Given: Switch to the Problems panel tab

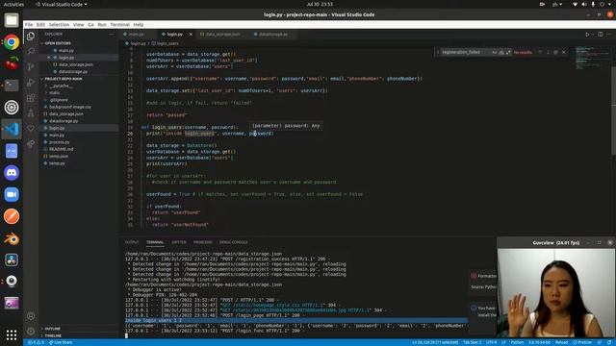Looking at the screenshot, I should coord(203,242).
